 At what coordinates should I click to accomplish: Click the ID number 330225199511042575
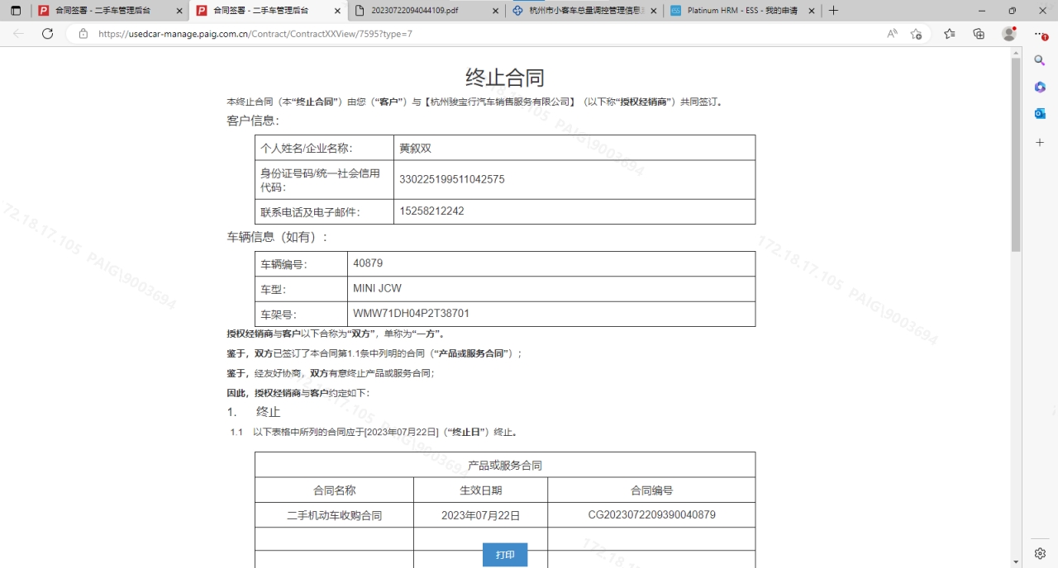pyautogui.click(x=452, y=179)
